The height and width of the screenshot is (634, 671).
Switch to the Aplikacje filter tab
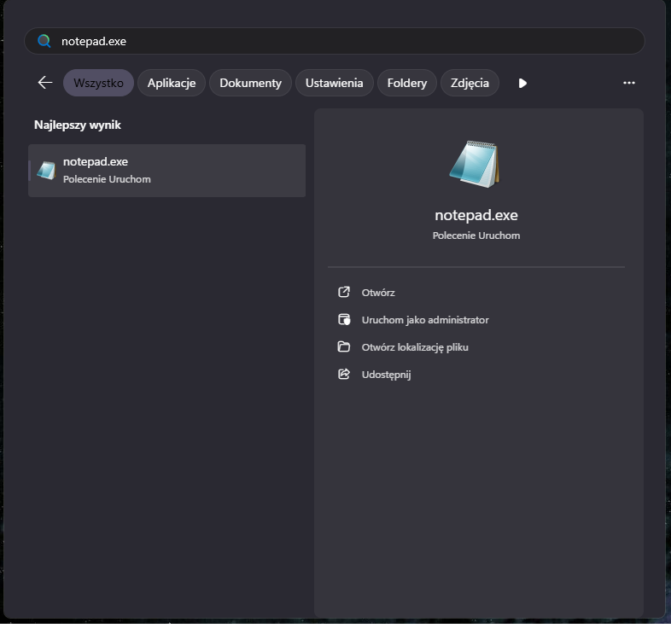[x=172, y=83]
